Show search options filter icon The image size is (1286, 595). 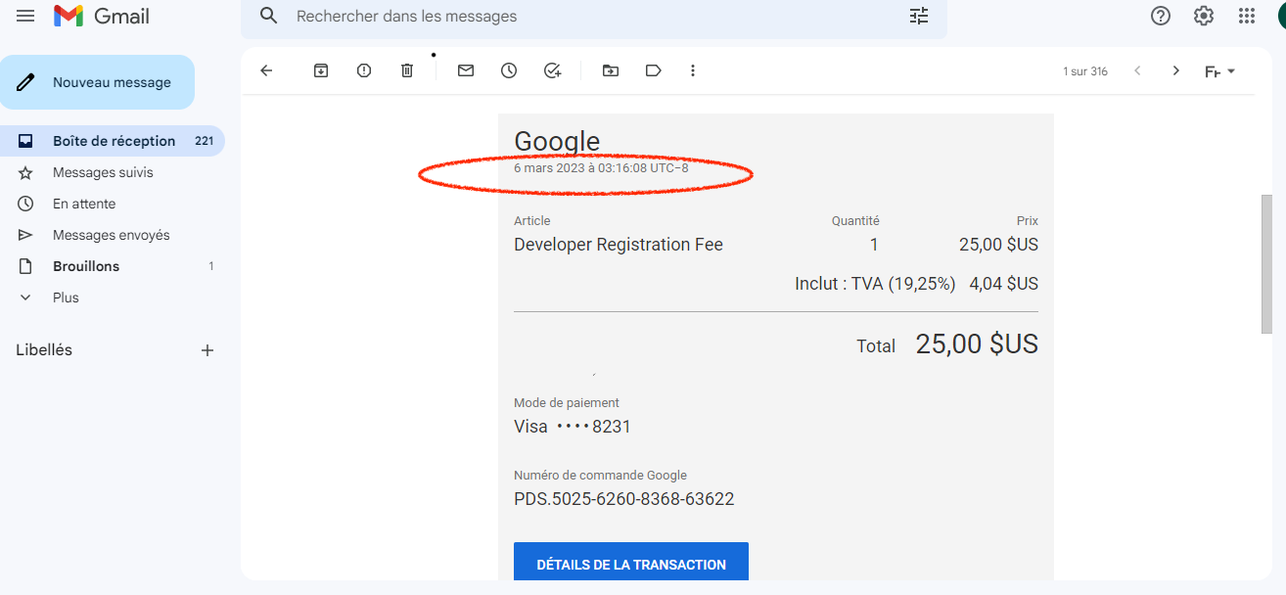[x=919, y=16]
